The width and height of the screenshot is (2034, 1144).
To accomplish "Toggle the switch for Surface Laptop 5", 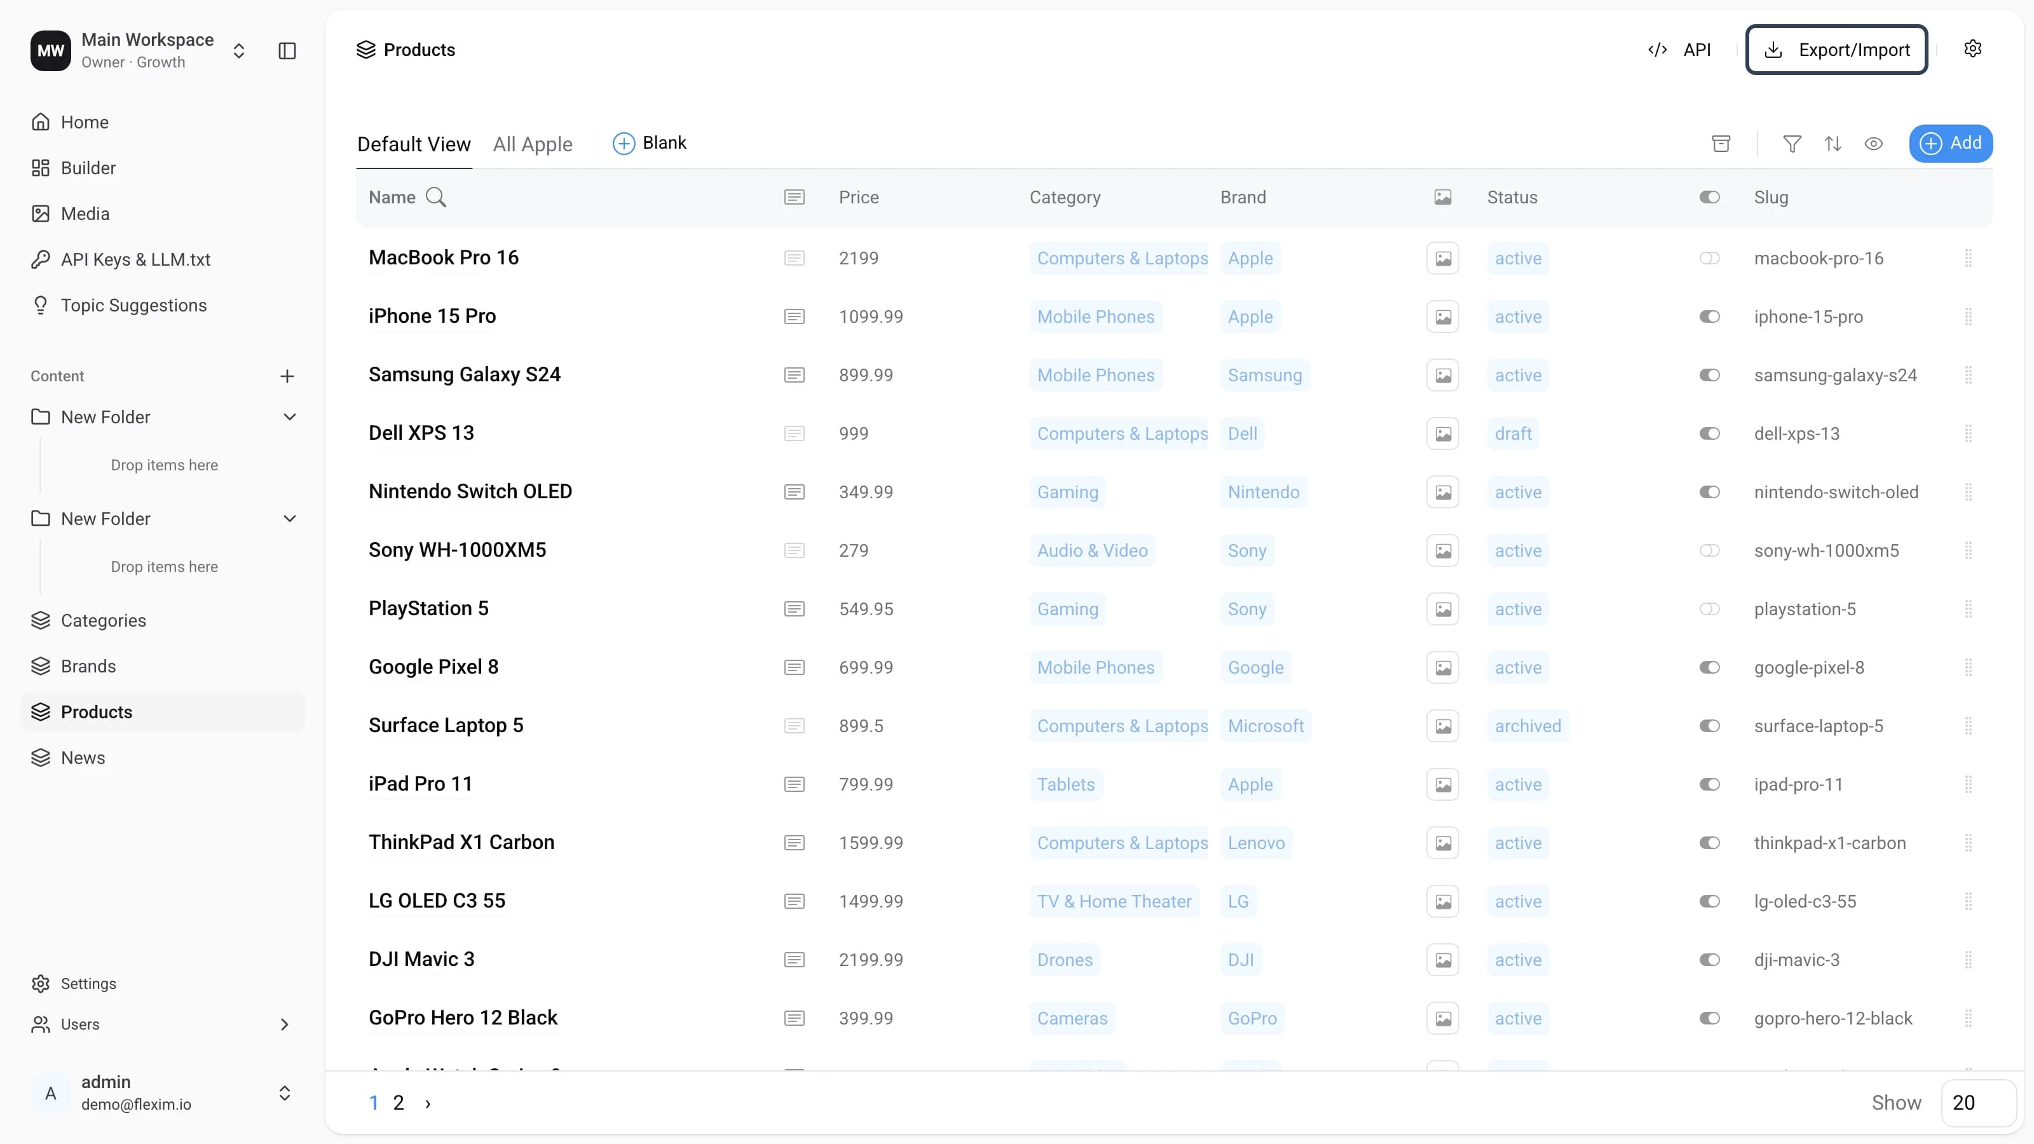I will (1709, 726).
